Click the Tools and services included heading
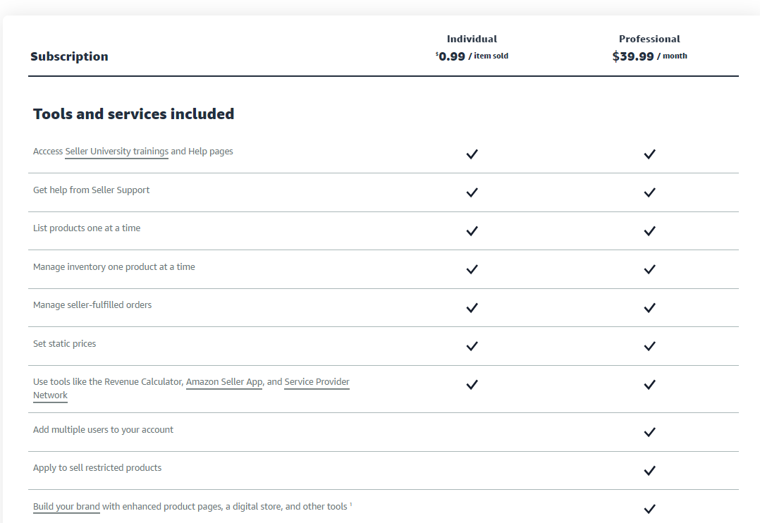 pyautogui.click(x=133, y=114)
